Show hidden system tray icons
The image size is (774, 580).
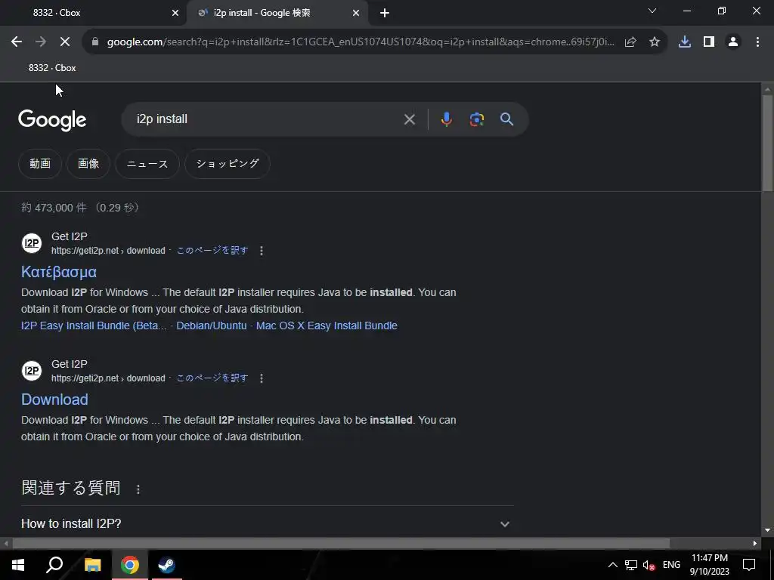click(612, 565)
